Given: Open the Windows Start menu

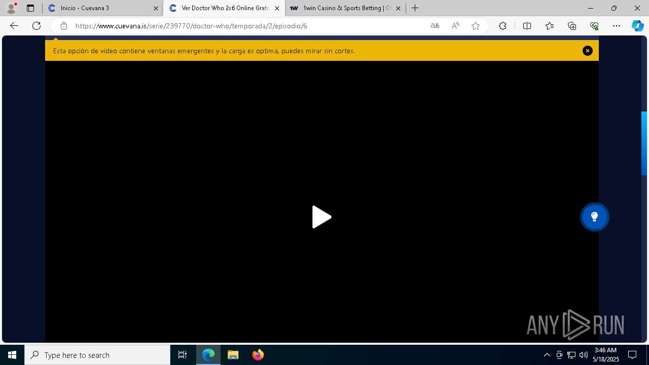Looking at the screenshot, I should point(12,355).
